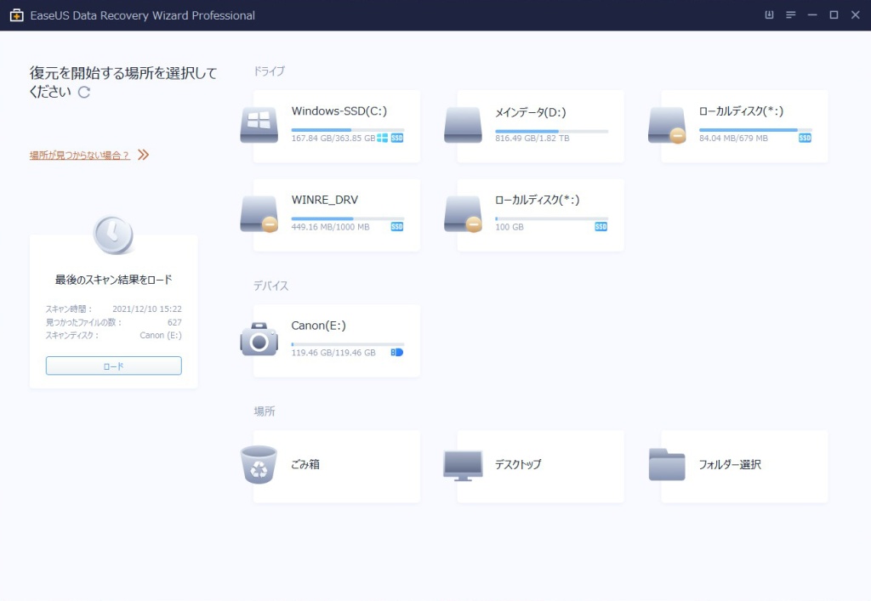
Task: Click the Windows logo badge on Windows-SSD(C:)
Action: pyautogui.click(x=382, y=138)
